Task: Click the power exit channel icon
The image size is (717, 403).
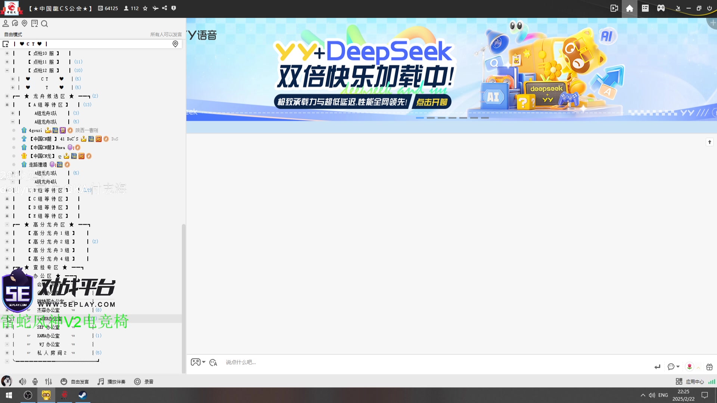Action: [710, 8]
